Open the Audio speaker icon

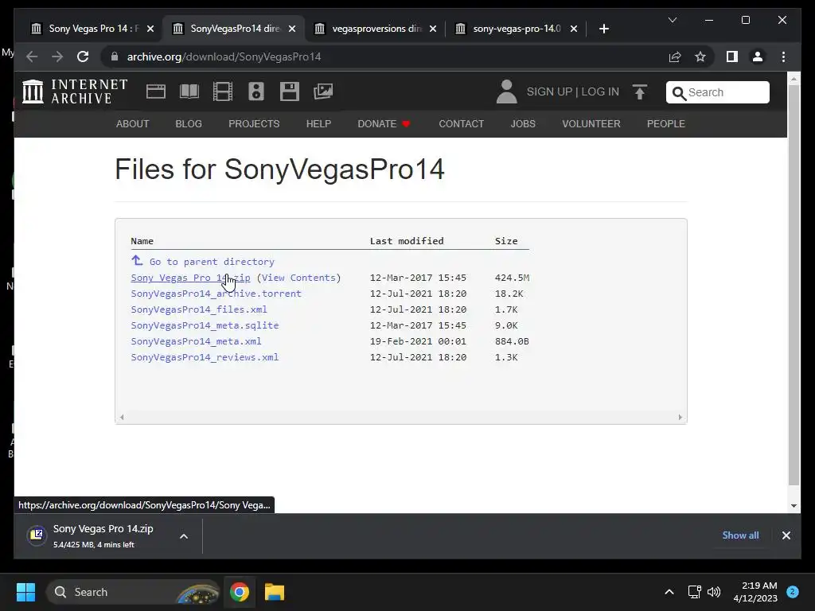(256, 91)
